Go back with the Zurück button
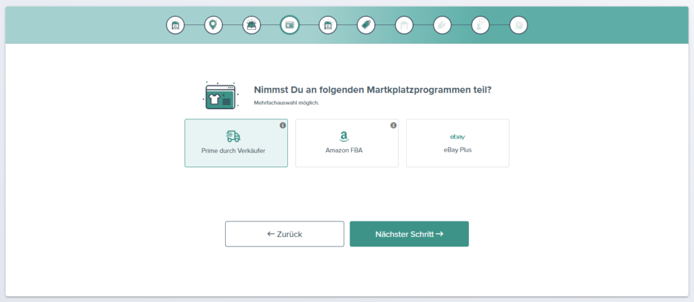 285,234
